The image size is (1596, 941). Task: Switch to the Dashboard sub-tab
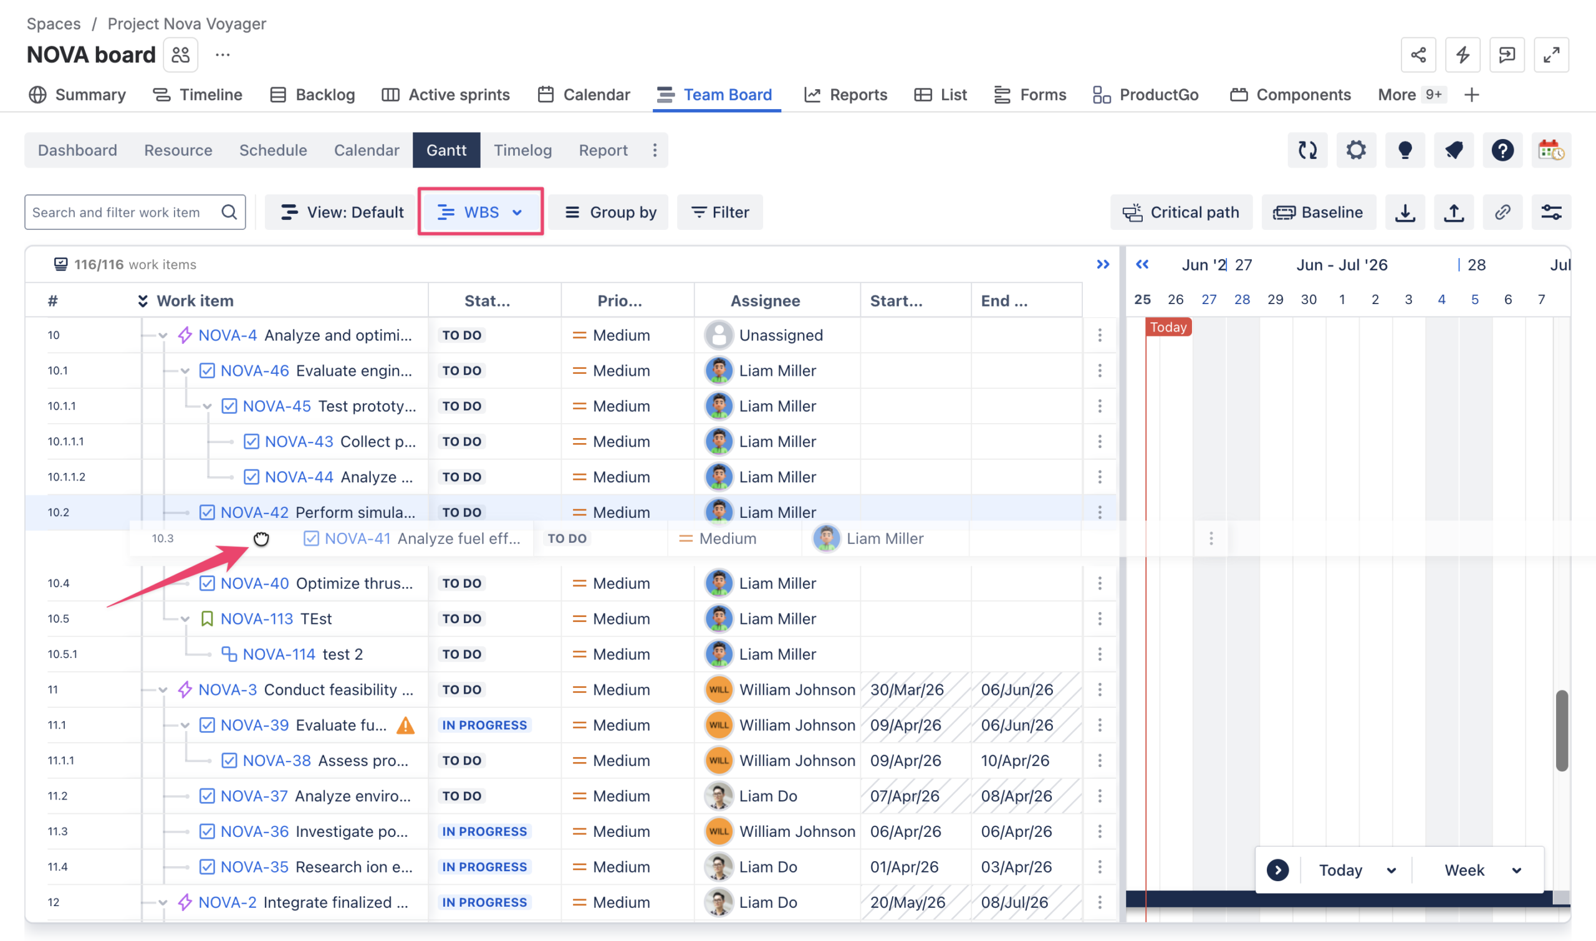point(77,150)
